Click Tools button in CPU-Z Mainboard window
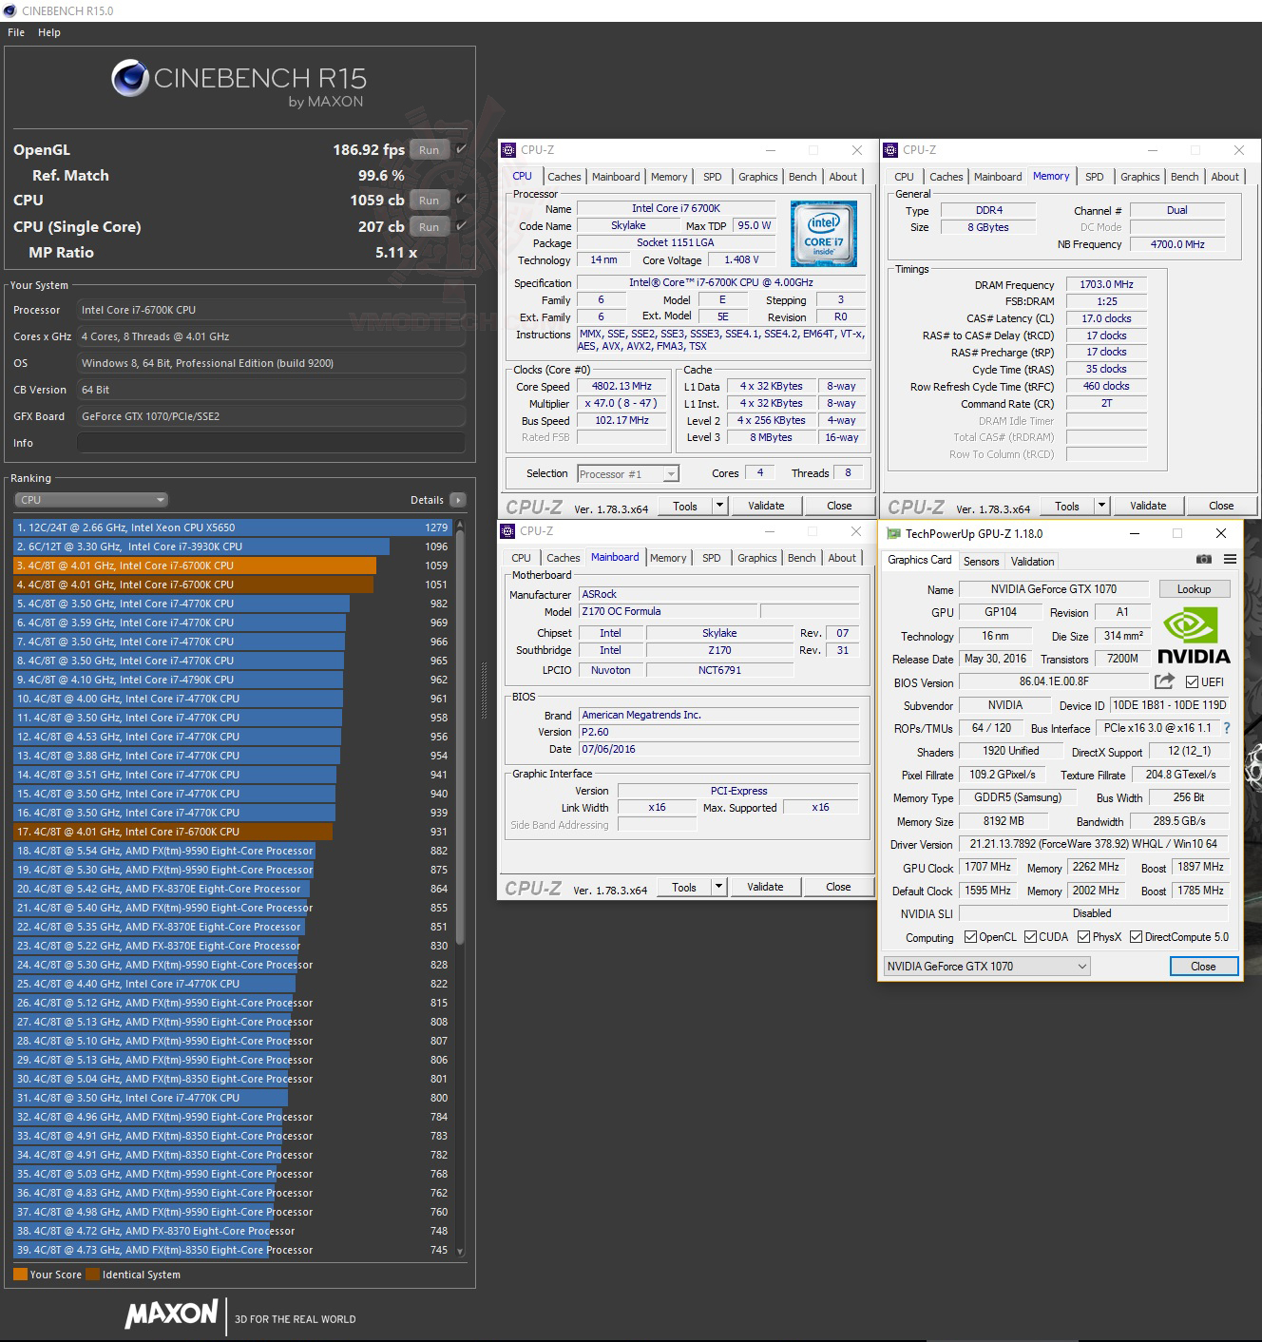Image resolution: width=1262 pixels, height=1342 pixels. click(x=684, y=887)
